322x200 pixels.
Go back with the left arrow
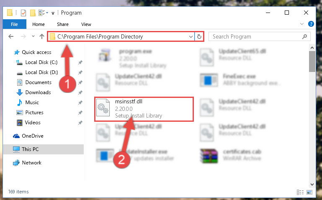pyautogui.click(x=11, y=36)
